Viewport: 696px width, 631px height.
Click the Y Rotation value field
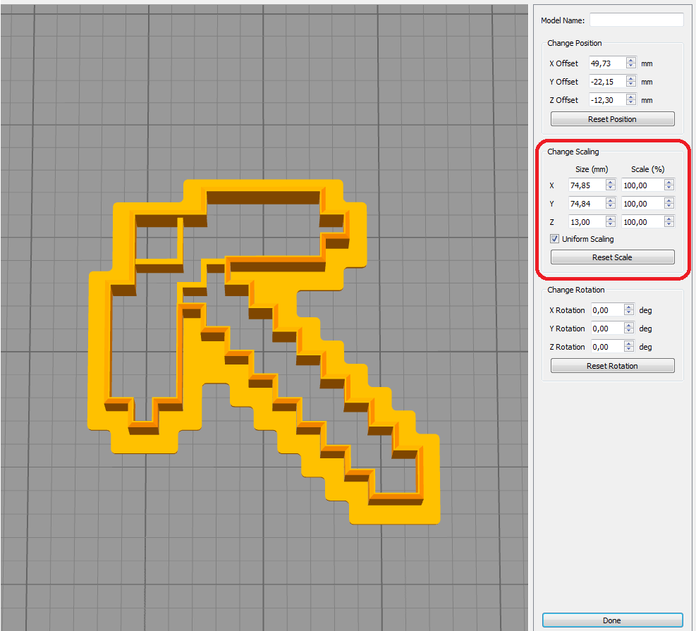pyautogui.click(x=607, y=328)
